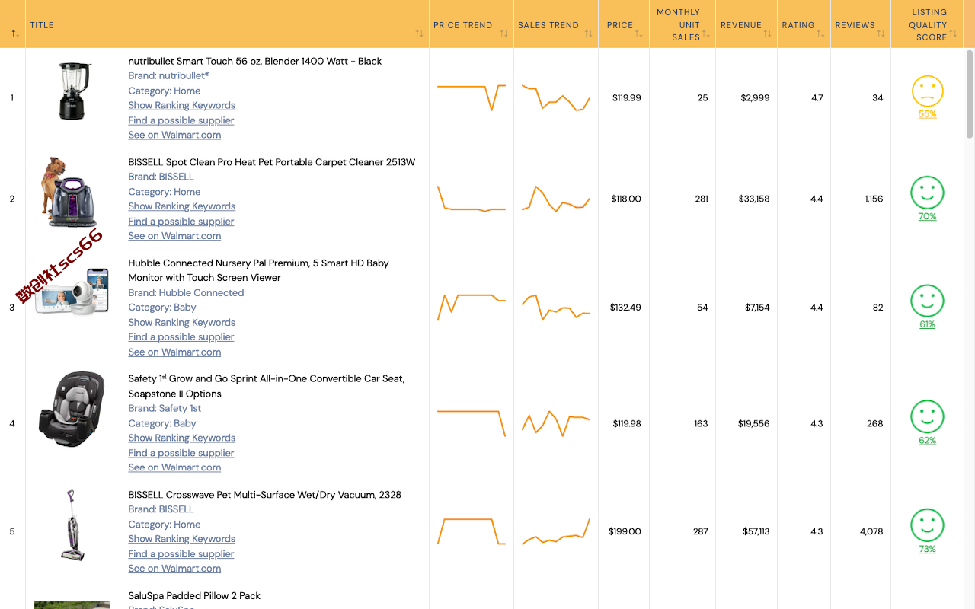Sort by the Price column arrows
Viewport: 975px width, 609px height.
(x=639, y=33)
